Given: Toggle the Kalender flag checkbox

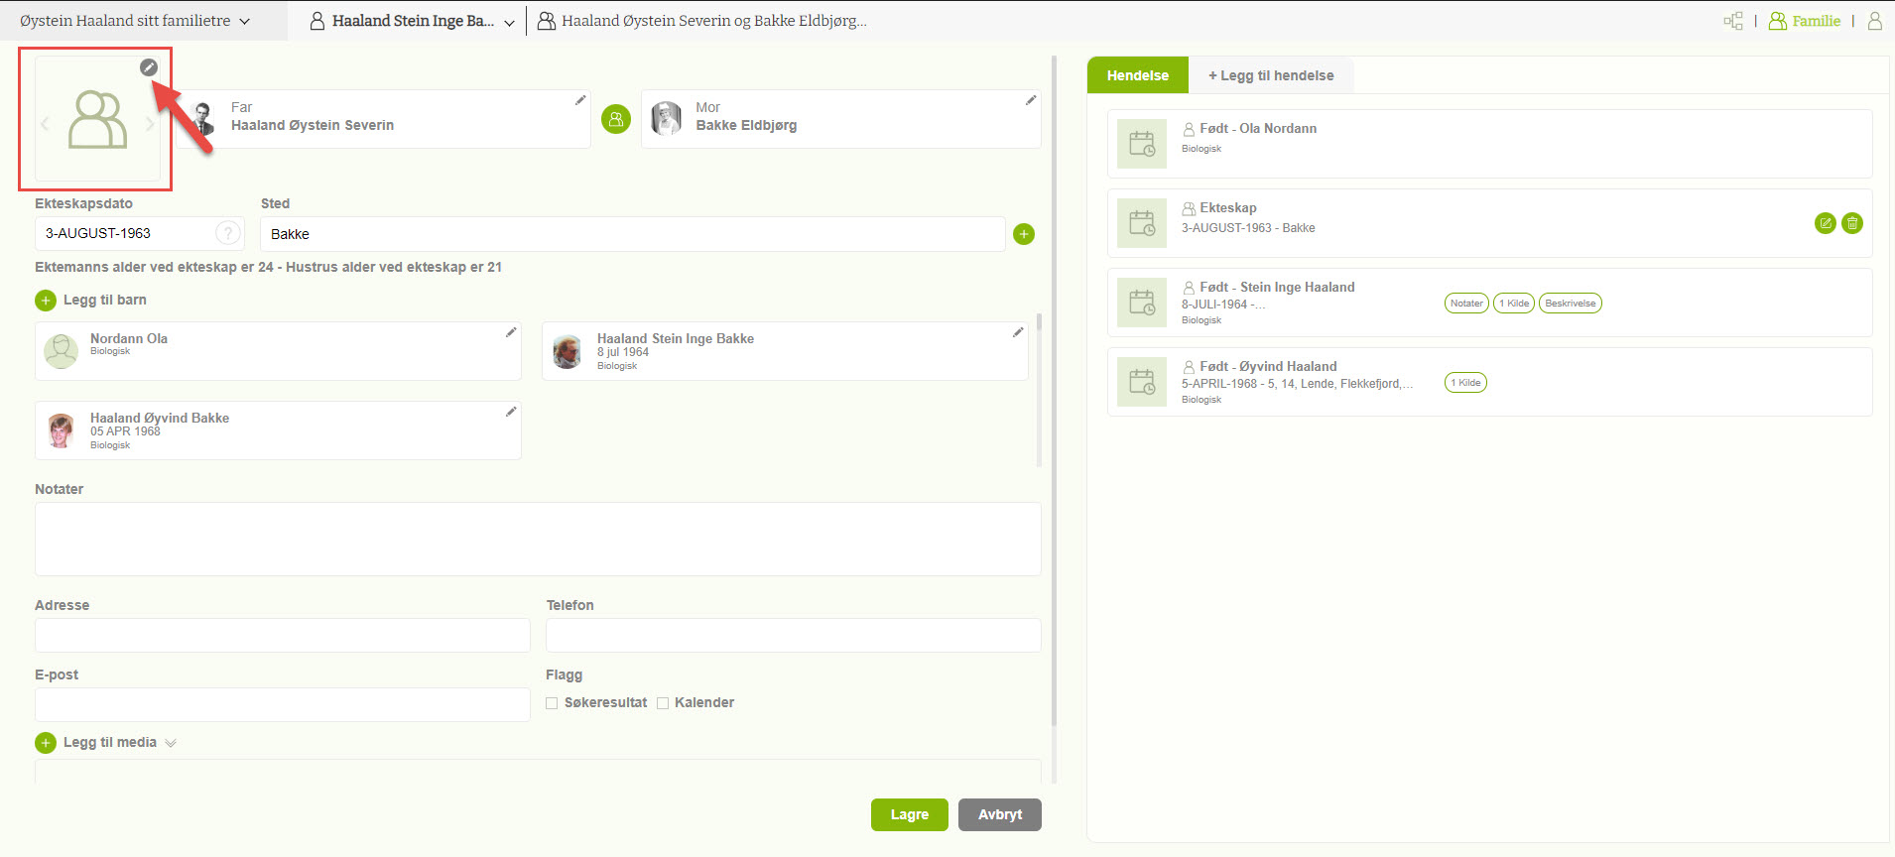Looking at the screenshot, I should tap(663, 703).
